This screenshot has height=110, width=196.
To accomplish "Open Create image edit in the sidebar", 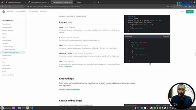I will point(9,50).
